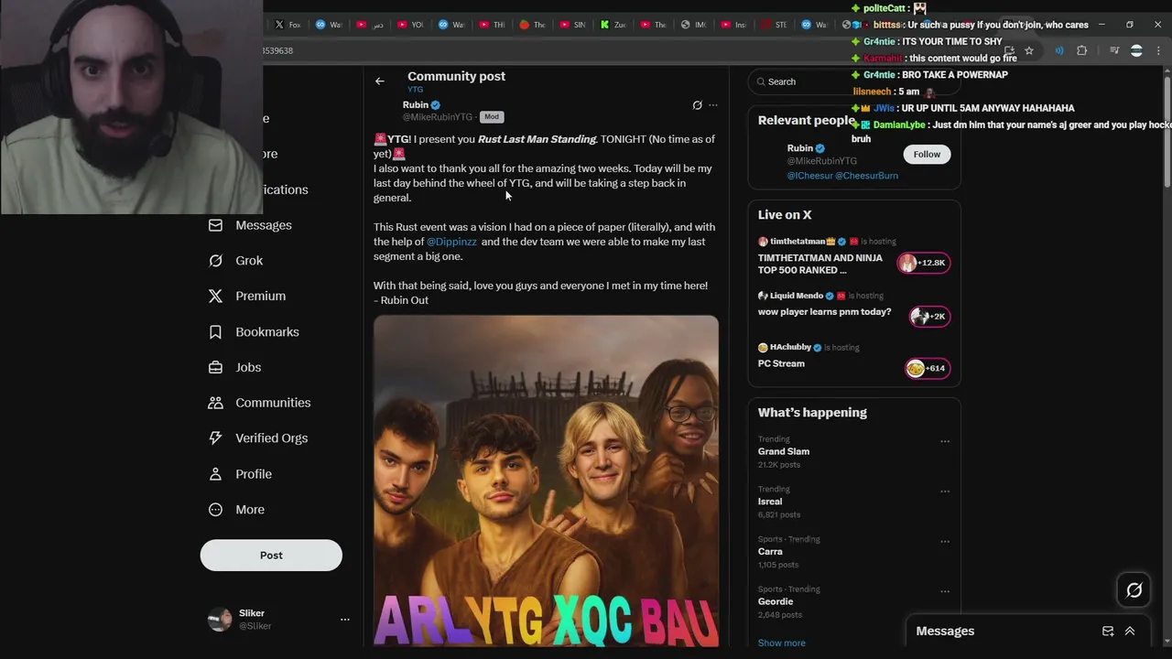
Task: Open the Geordie trending topic
Action: pos(776,601)
